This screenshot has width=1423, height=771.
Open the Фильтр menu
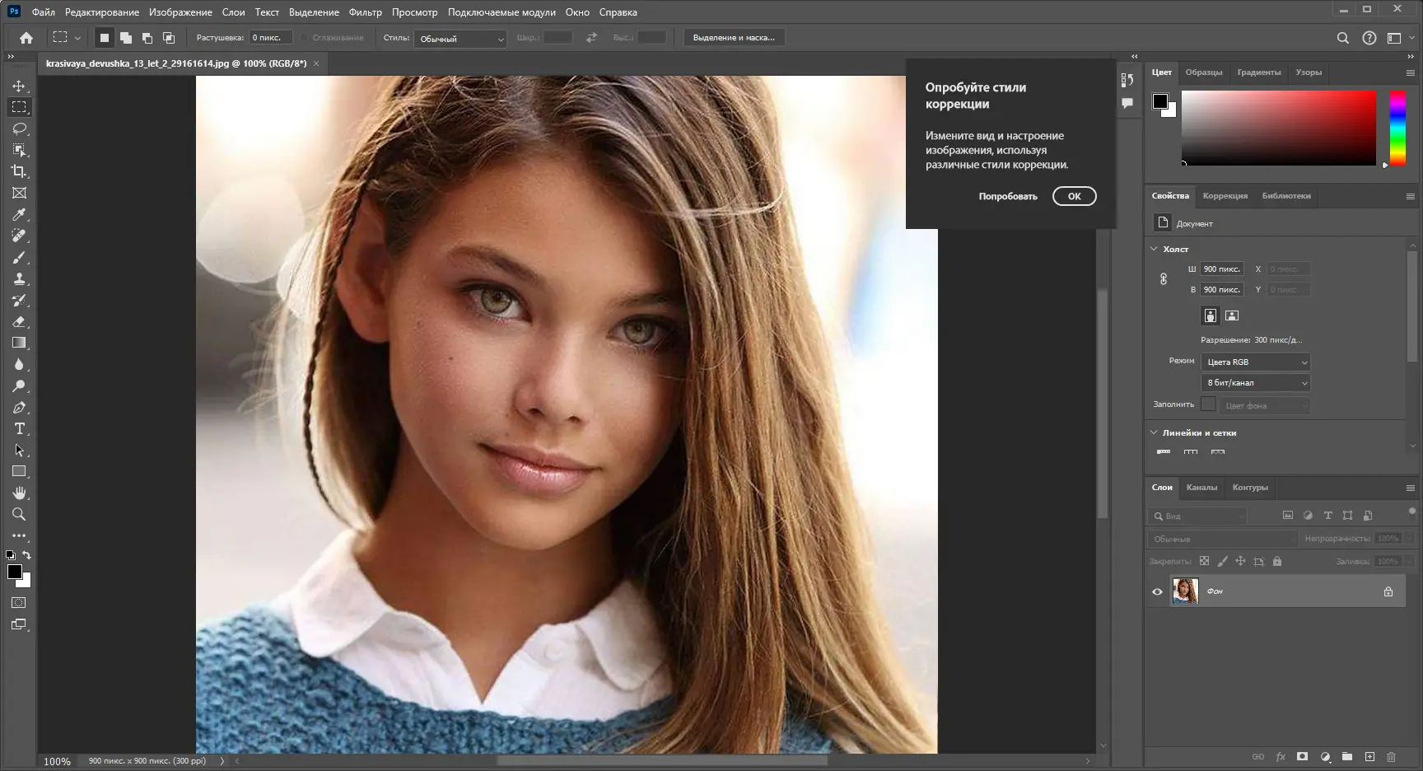pos(365,12)
